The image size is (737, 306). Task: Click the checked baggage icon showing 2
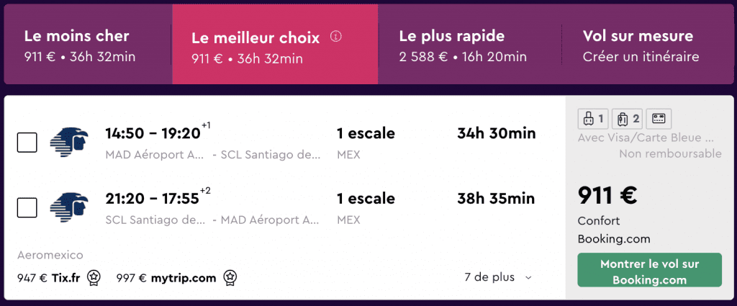point(628,119)
